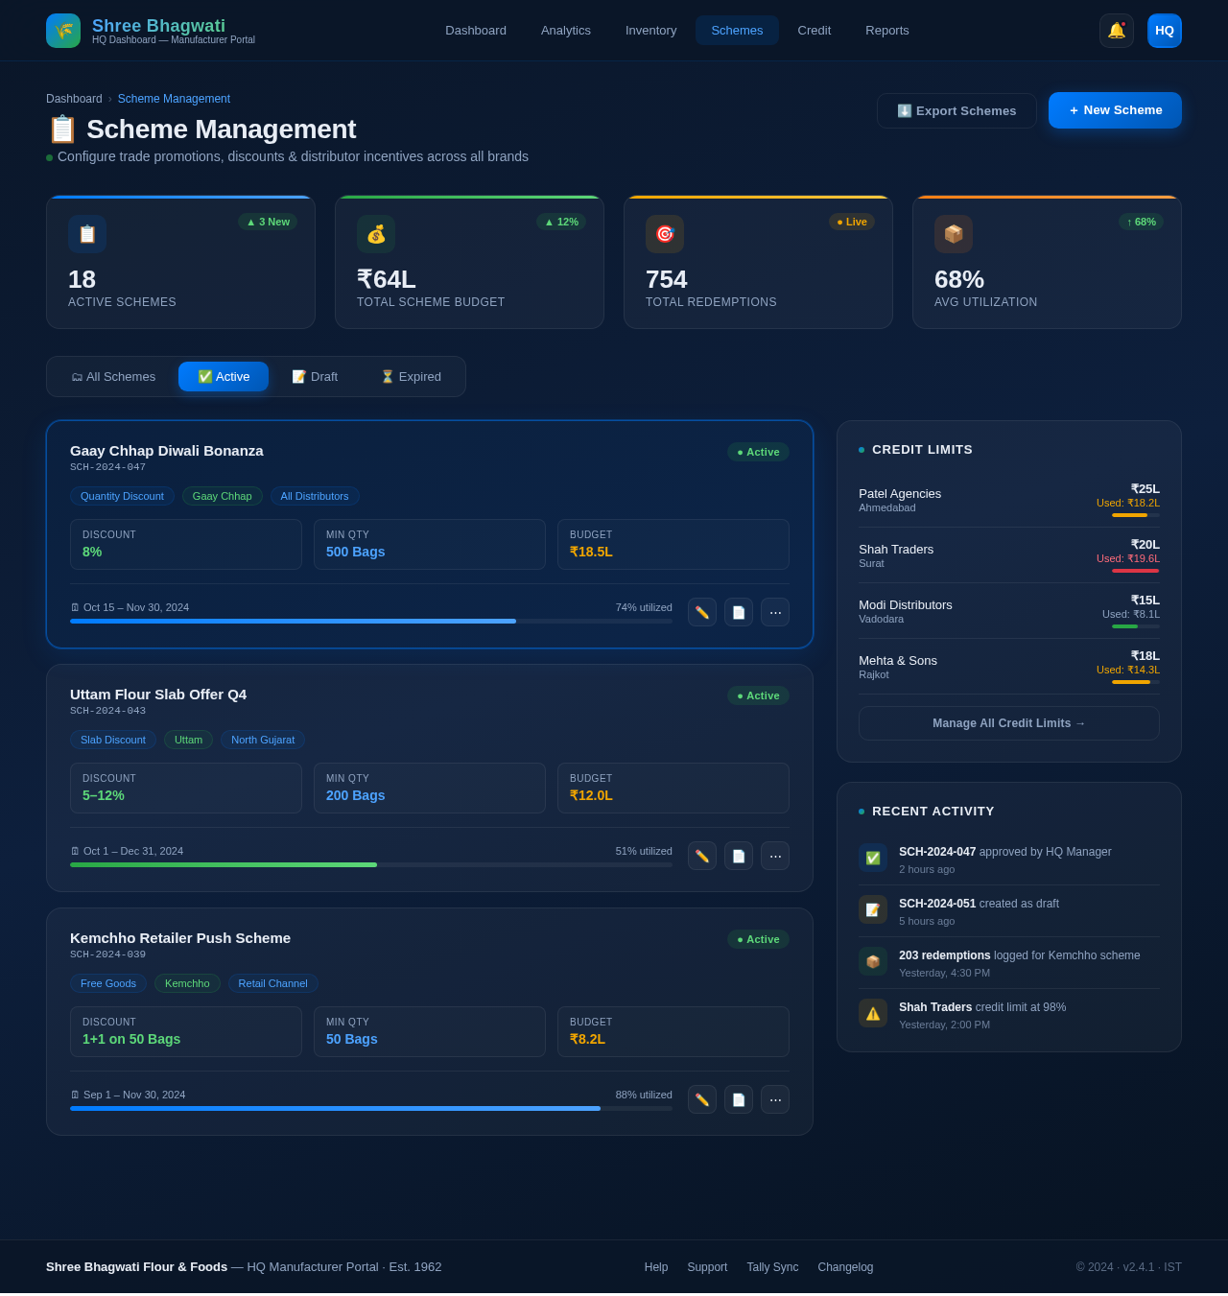Screen dimensions: 1228x1296
Task: Go to the Credit navigation item
Action: pyautogui.click(x=814, y=31)
